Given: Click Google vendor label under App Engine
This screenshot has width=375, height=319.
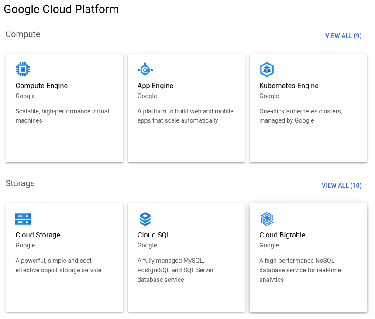Looking at the screenshot, I should [147, 96].
